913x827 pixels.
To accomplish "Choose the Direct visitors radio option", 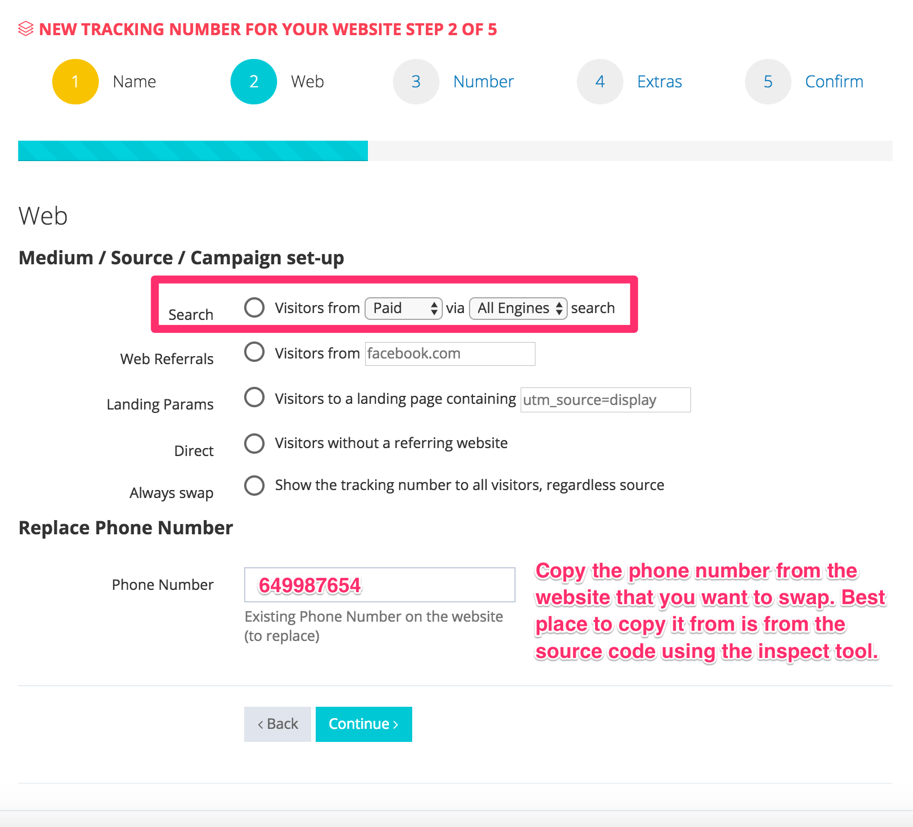I will pyautogui.click(x=254, y=444).
